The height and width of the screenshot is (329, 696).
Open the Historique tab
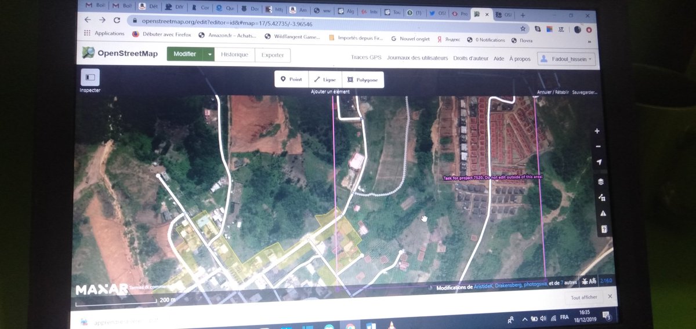coord(234,54)
